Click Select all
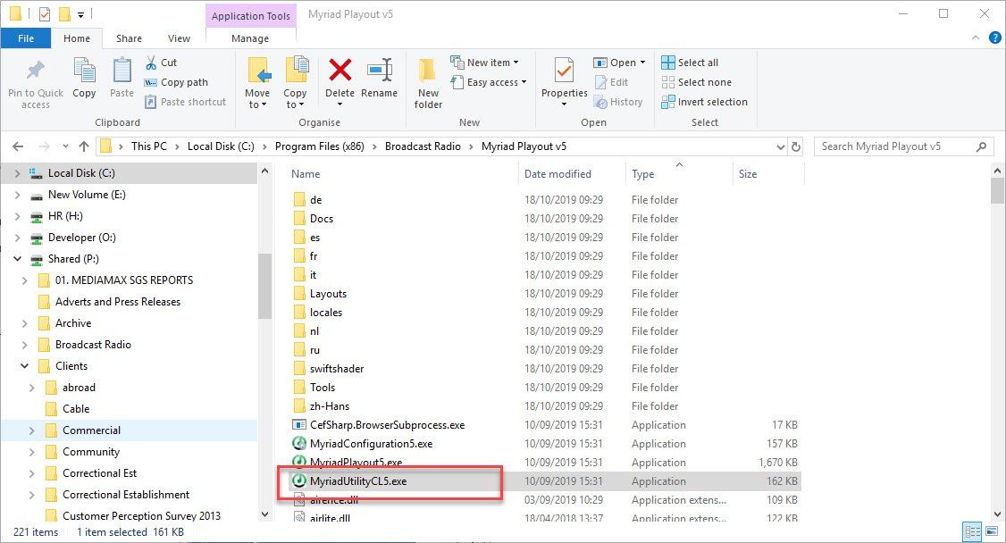The height and width of the screenshot is (543, 1006). tap(690, 63)
